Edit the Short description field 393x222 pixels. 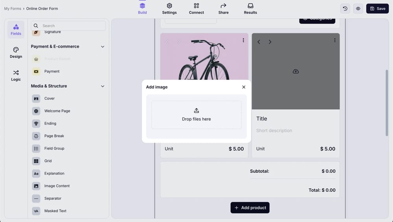[274, 131]
